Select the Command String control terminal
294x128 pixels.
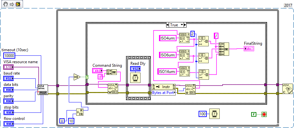97,71
